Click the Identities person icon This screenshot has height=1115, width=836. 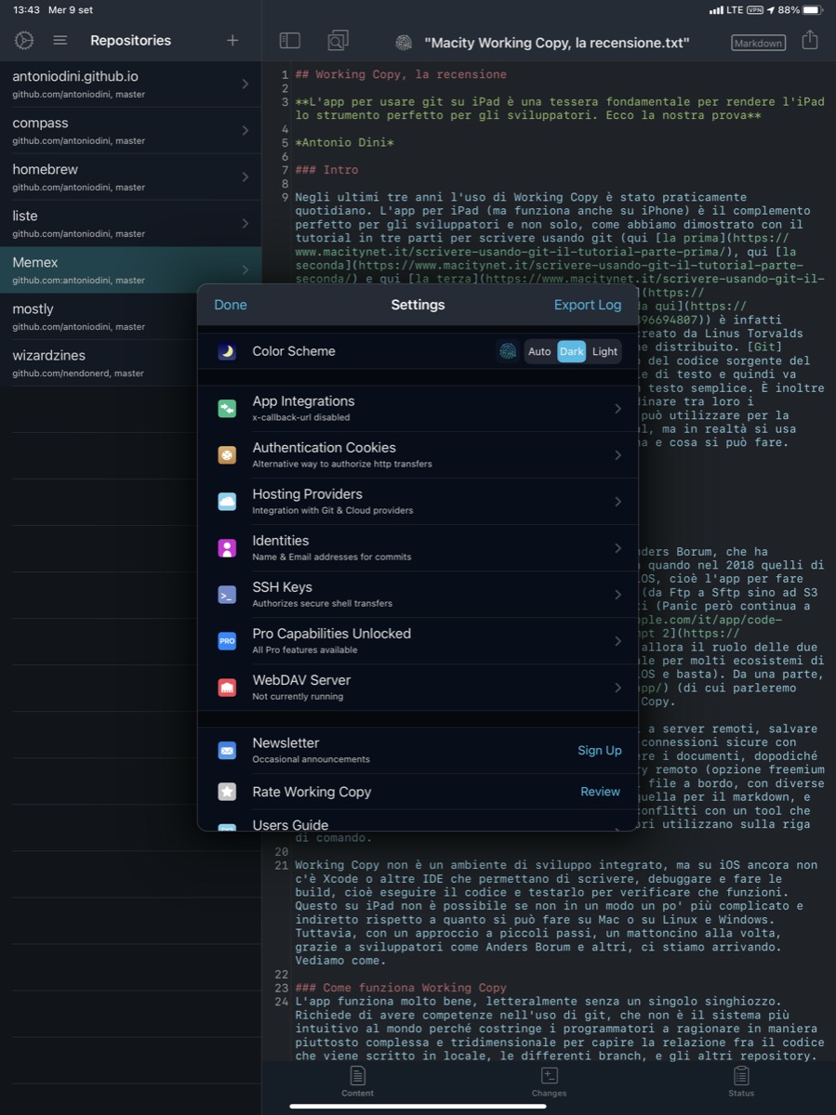coord(227,548)
